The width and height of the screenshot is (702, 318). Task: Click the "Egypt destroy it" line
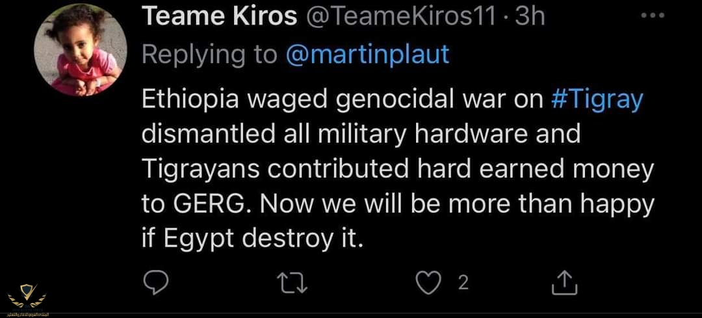coord(251,239)
